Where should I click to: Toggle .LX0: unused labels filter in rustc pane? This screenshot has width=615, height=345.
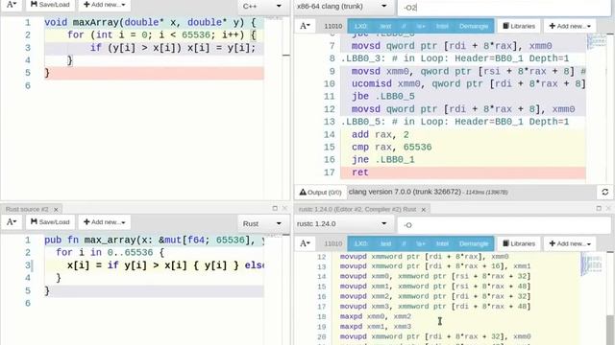360,243
